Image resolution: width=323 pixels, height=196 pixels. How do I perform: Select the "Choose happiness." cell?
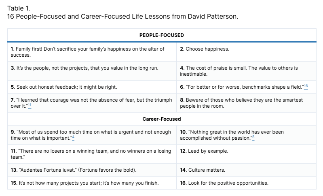[x=205, y=49]
